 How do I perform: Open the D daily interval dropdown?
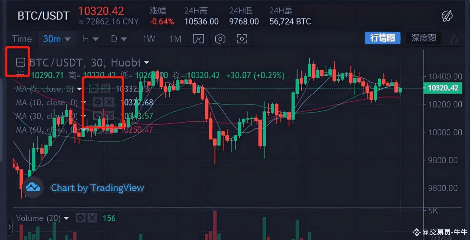coord(119,39)
